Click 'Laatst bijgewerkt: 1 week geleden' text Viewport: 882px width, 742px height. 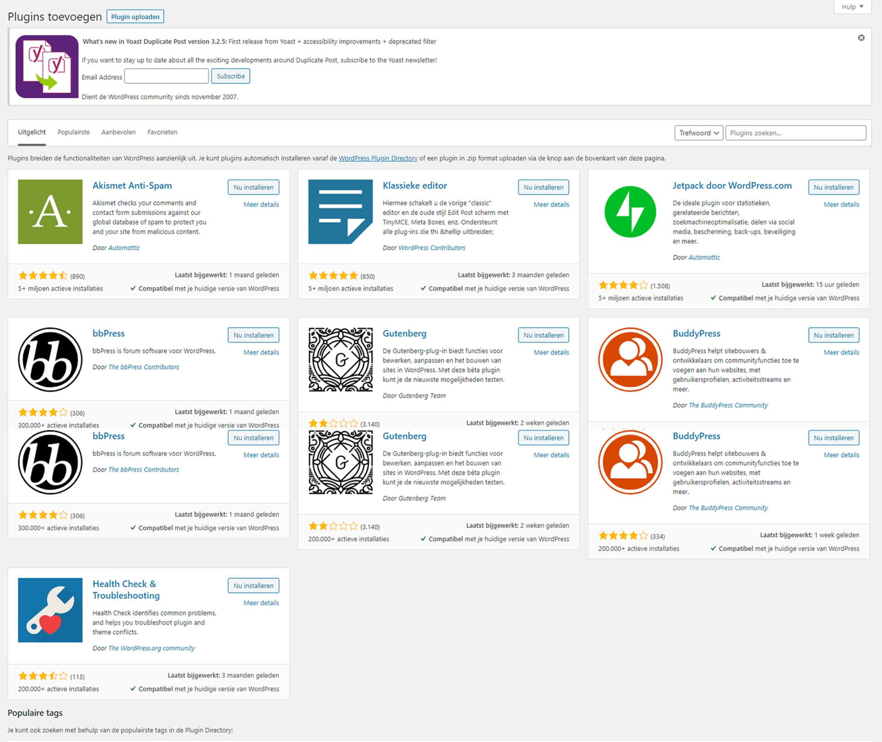tap(809, 535)
